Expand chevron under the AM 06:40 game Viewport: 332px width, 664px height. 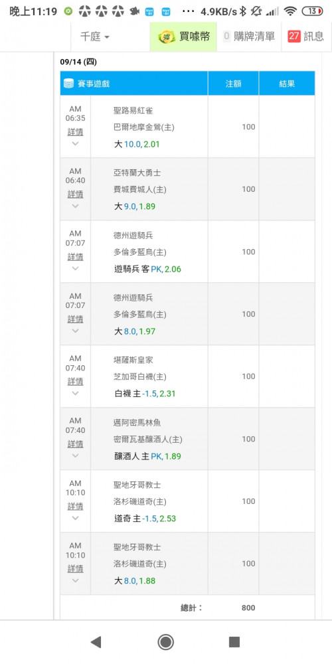pos(76,206)
